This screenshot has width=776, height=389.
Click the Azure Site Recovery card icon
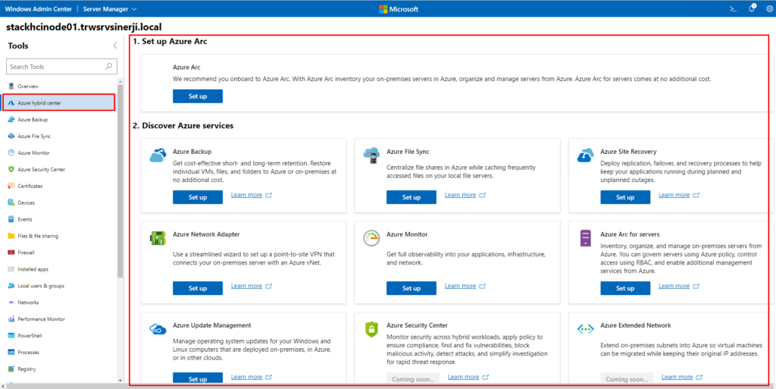[586, 155]
